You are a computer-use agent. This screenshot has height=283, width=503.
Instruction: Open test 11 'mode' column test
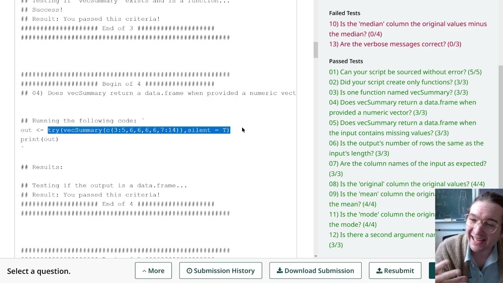pyautogui.click(x=382, y=219)
